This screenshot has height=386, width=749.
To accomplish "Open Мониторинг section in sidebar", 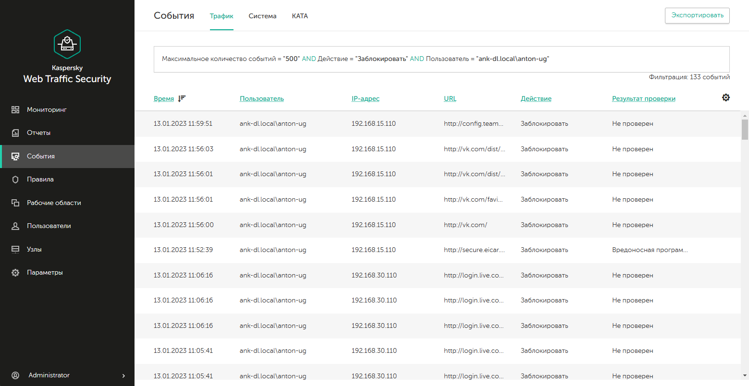I will 67,109.
